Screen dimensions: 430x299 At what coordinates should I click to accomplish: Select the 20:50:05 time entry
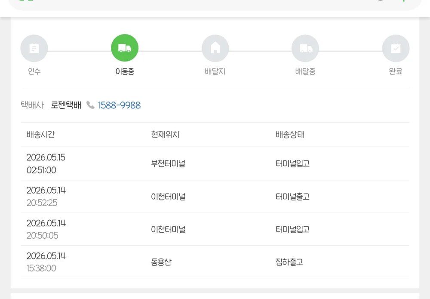pos(43,236)
